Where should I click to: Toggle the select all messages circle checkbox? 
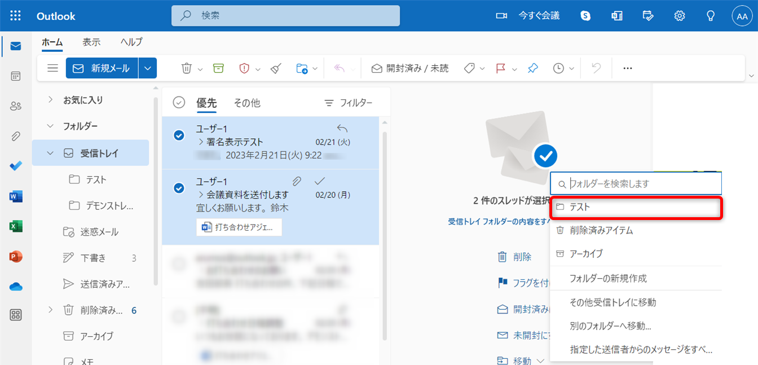click(179, 102)
